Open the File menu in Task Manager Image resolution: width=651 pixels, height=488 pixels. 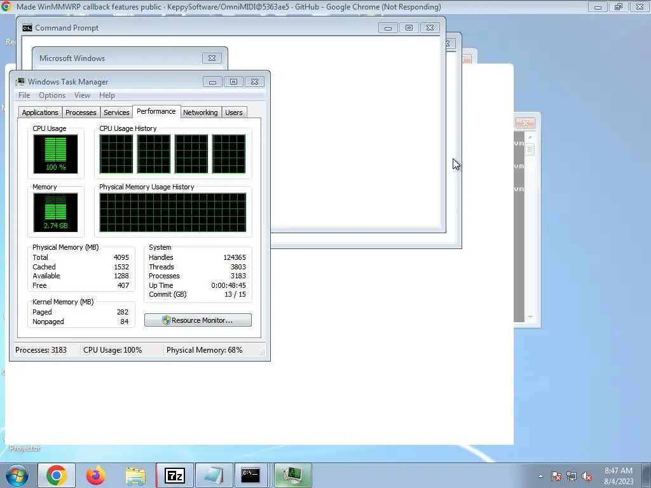coord(24,95)
